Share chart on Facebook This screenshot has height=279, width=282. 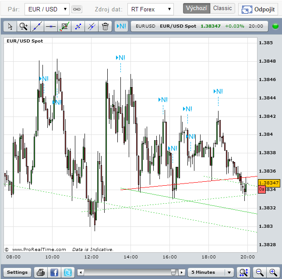click(x=54, y=272)
